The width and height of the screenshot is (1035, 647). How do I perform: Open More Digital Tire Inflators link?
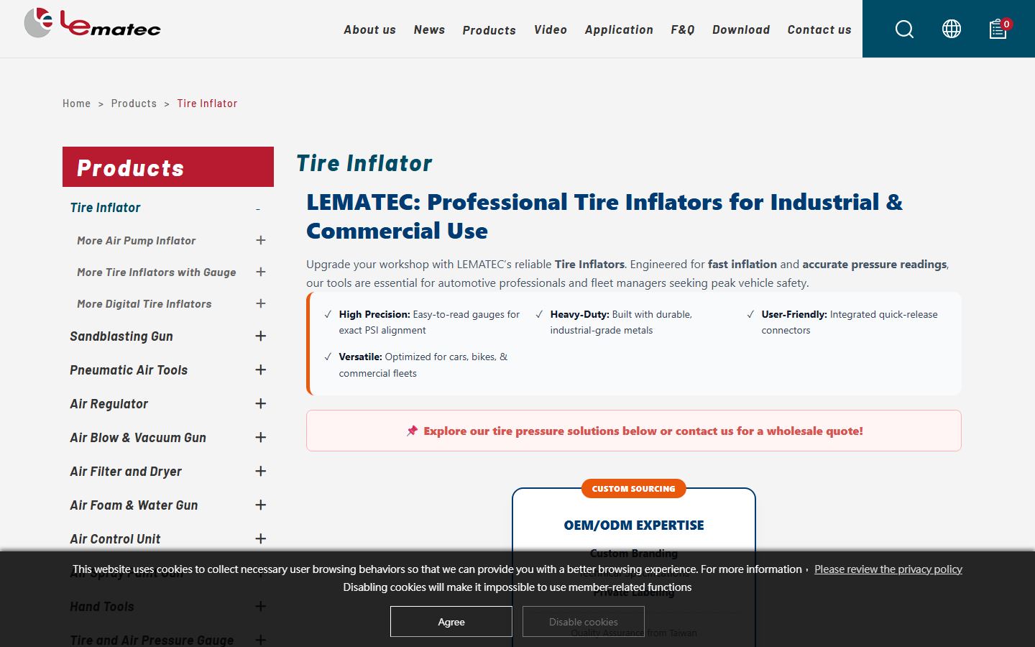(x=144, y=304)
